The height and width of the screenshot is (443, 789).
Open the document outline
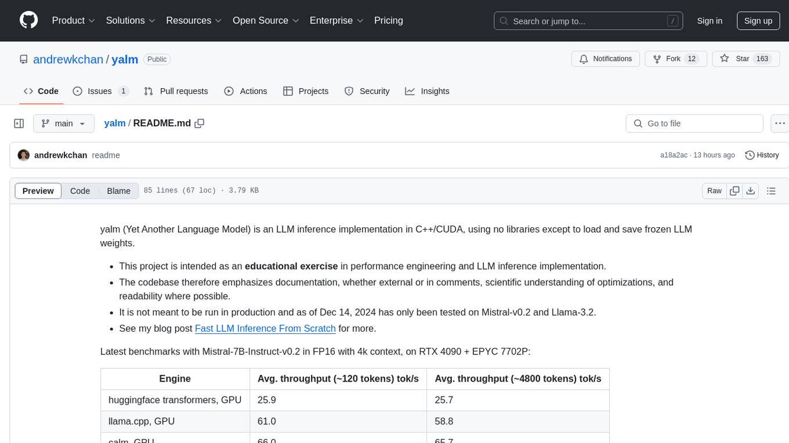point(771,191)
